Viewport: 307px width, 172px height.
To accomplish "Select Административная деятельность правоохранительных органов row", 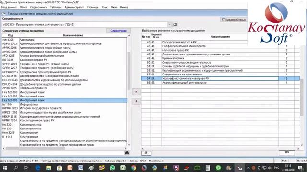I will [x=64, y=43].
